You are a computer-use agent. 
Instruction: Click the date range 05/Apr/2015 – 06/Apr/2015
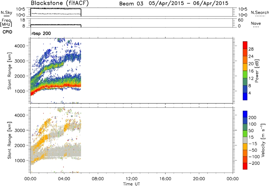pos(189,3)
